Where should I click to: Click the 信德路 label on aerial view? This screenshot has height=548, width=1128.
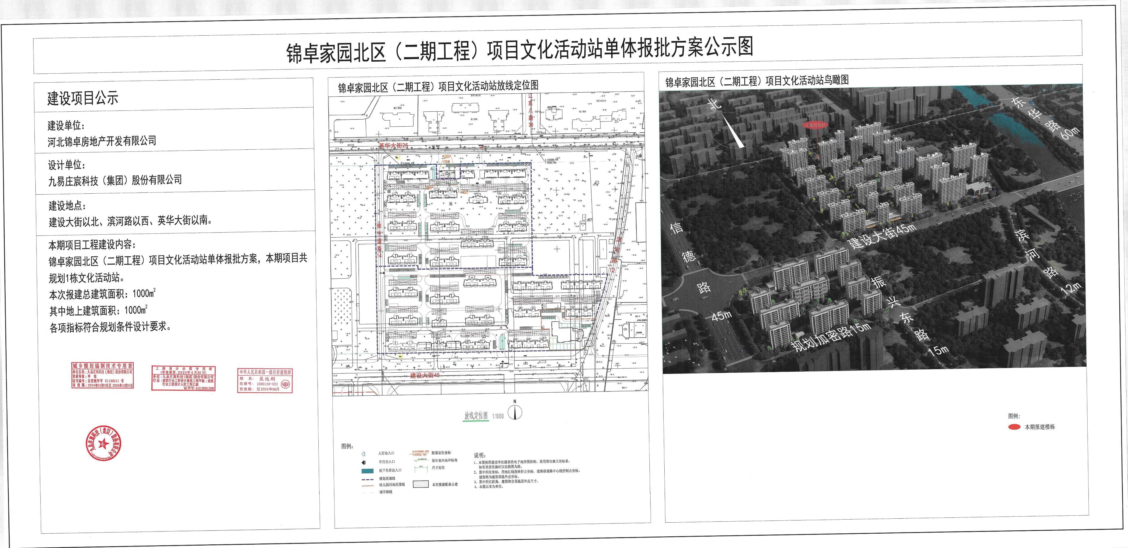[x=691, y=258]
